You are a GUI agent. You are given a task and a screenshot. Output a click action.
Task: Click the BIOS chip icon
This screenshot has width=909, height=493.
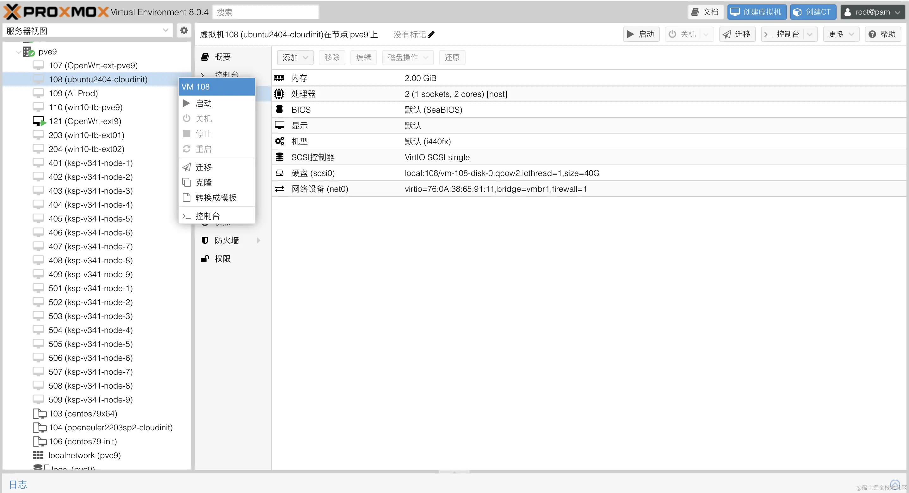coord(280,109)
